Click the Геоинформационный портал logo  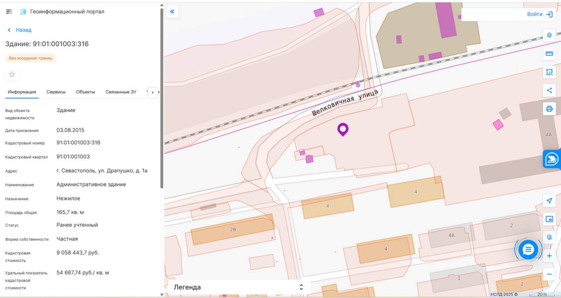tap(24, 12)
